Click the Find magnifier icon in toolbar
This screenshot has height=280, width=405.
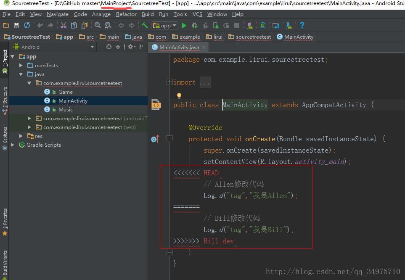tap(98, 26)
